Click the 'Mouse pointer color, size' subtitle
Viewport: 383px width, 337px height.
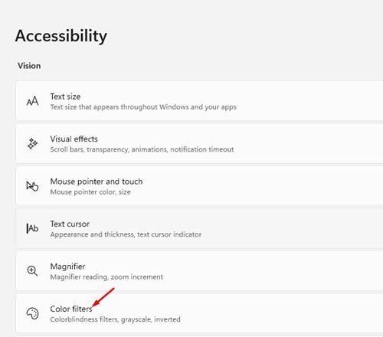(x=90, y=192)
